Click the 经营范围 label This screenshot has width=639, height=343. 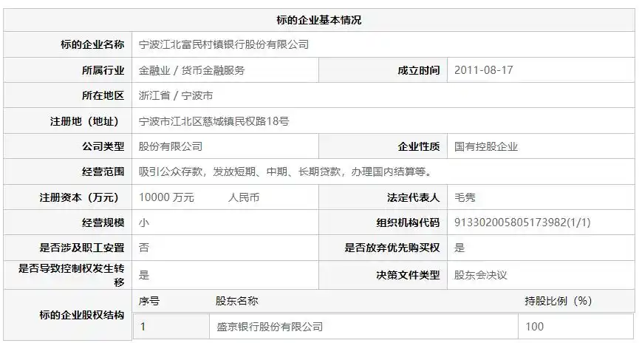(103, 171)
